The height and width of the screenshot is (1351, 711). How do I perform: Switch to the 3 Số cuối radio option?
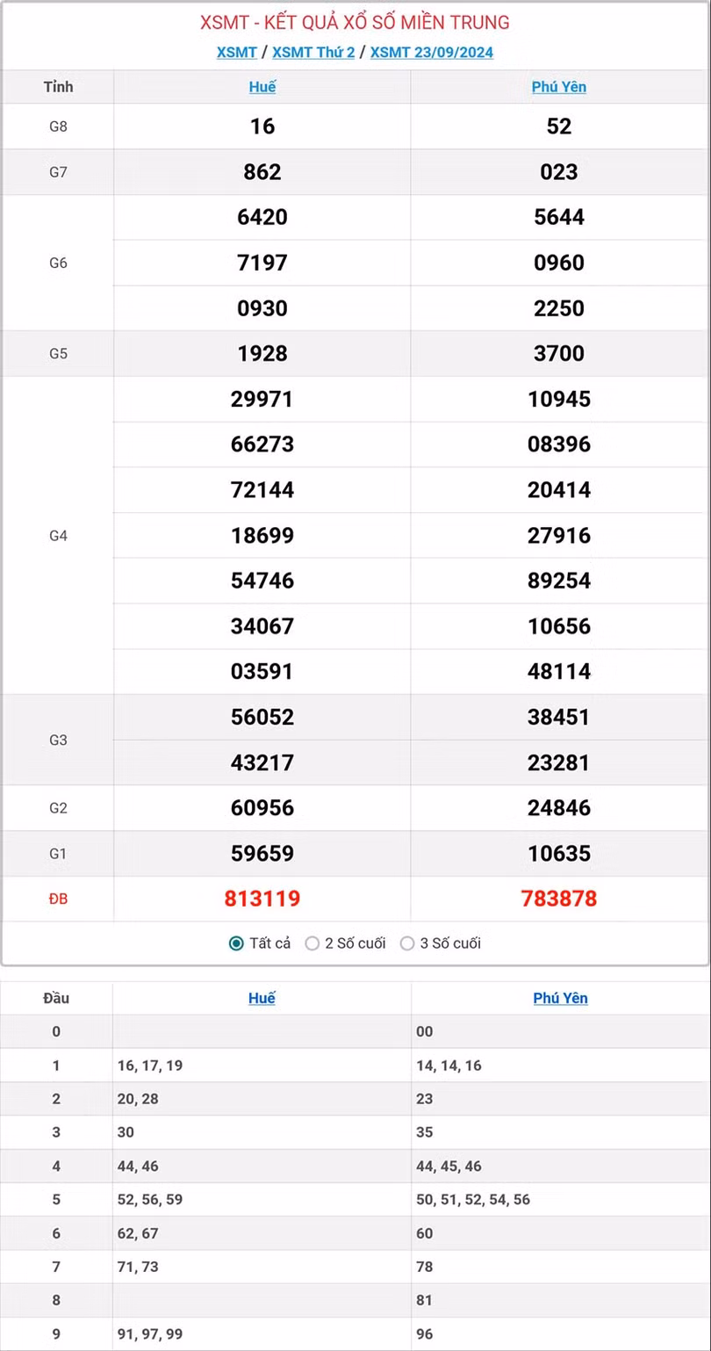coord(407,943)
